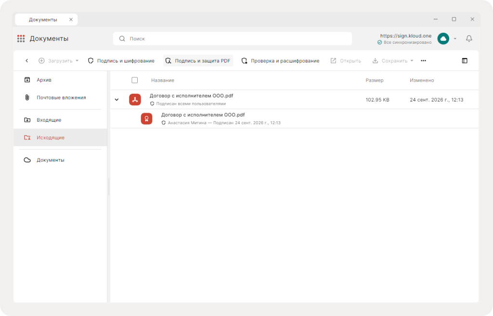The height and width of the screenshot is (316, 493).
Task: Expand the Сохранить dropdown arrow
Action: tap(412, 61)
